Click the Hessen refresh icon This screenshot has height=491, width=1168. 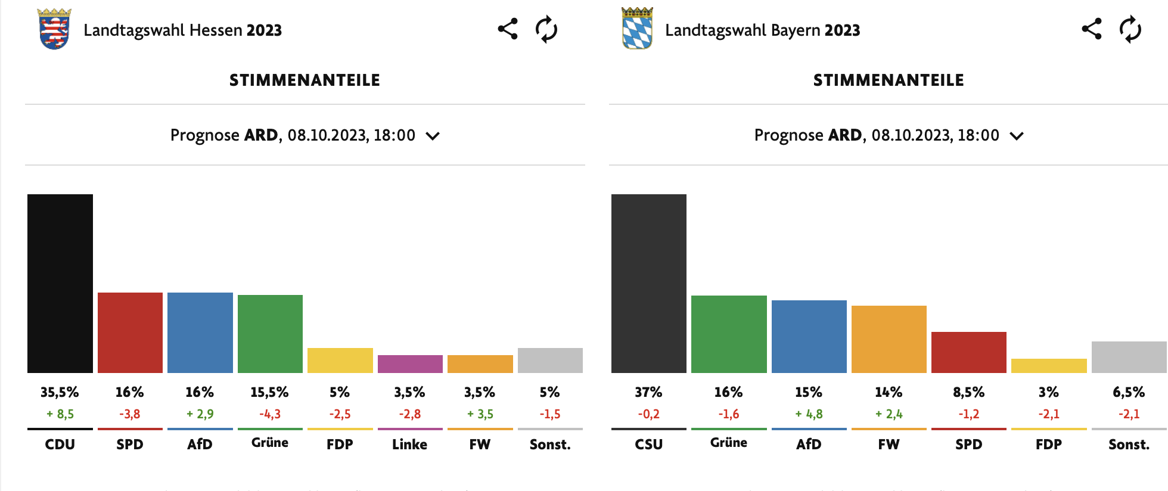[546, 29]
